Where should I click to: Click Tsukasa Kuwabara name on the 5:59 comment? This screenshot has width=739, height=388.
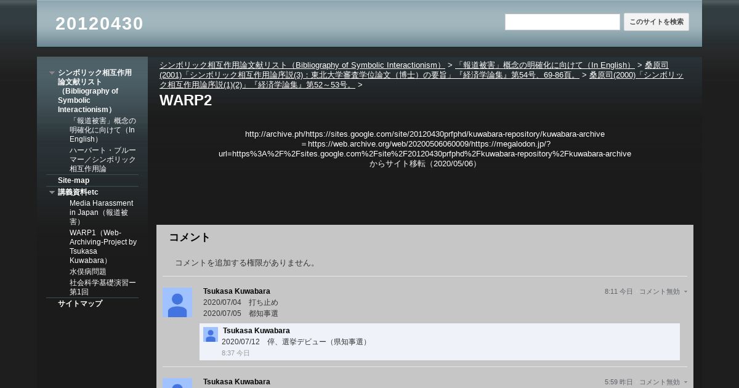(236, 382)
